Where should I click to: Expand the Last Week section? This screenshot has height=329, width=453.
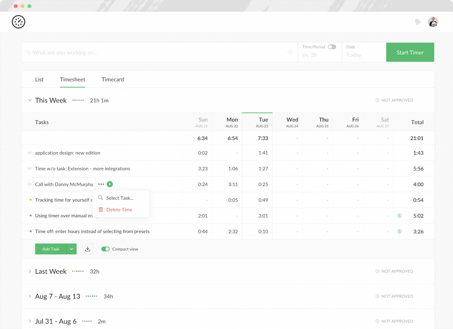pyautogui.click(x=30, y=271)
